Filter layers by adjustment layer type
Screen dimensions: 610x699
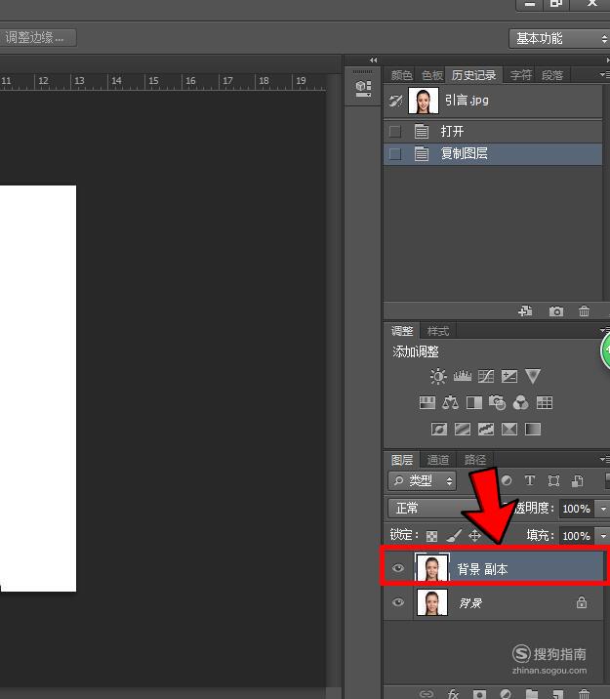507,481
